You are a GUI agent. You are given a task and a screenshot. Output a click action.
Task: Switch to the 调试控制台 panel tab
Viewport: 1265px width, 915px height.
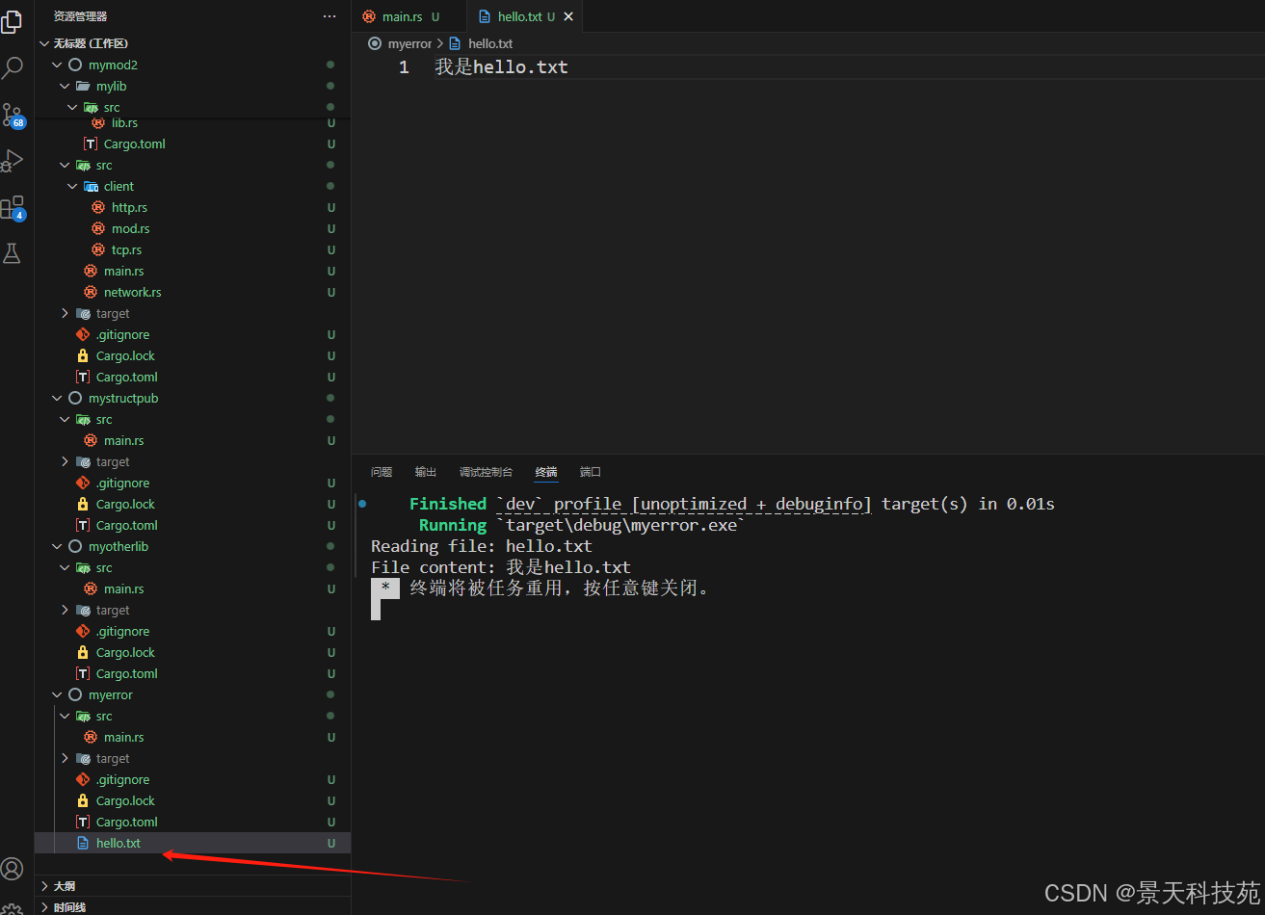(486, 472)
